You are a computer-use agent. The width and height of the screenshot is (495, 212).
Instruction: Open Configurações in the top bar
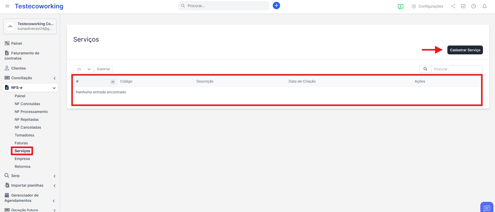[427, 6]
